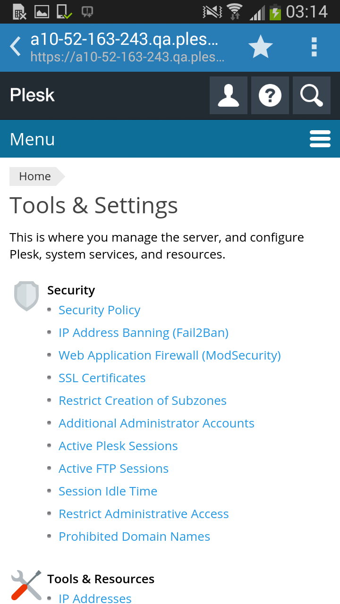340x604 pixels.
Task: Open the search magnifier icon
Action: [312, 95]
